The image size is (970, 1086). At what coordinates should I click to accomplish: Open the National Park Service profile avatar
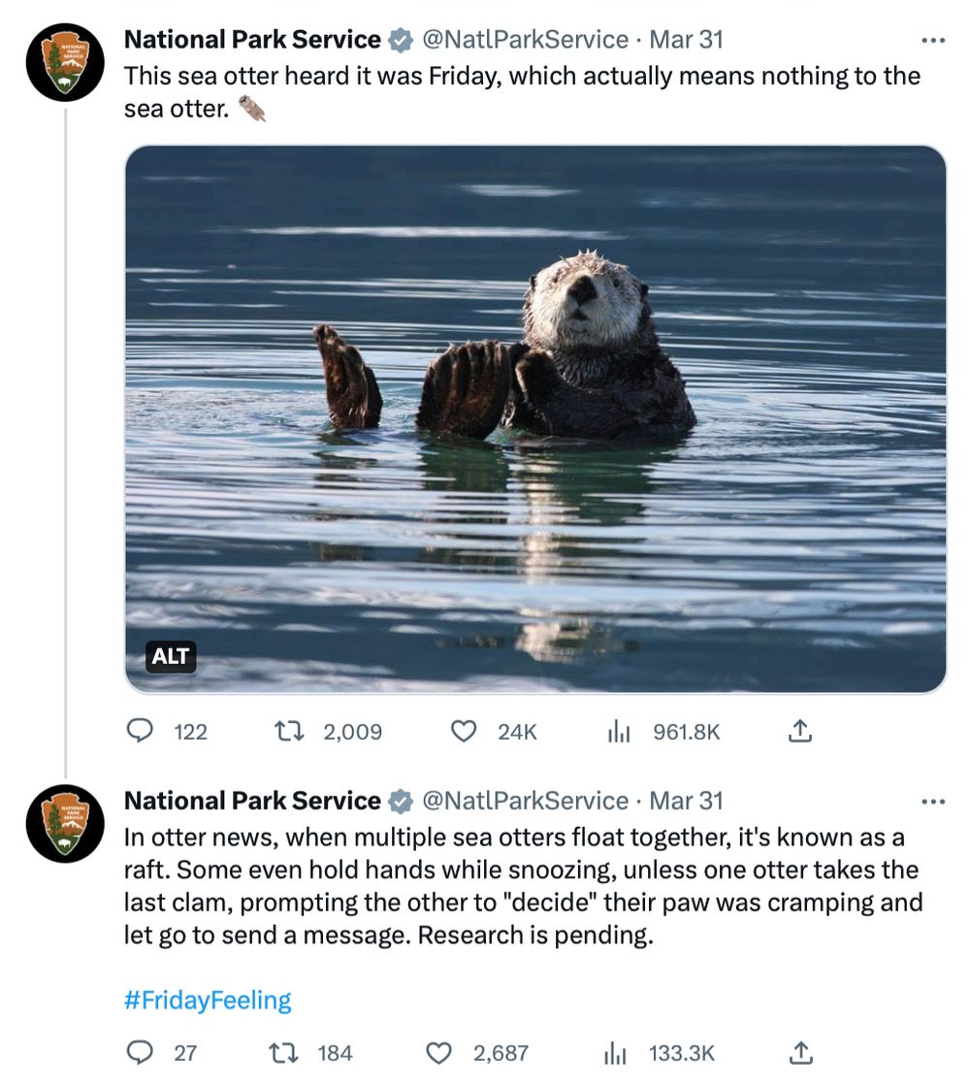63,61
